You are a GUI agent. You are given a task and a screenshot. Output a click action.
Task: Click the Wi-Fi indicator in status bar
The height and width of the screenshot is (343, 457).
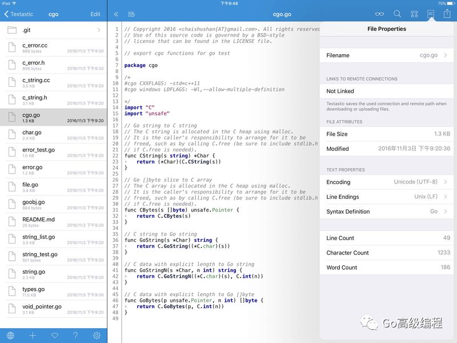14,3
